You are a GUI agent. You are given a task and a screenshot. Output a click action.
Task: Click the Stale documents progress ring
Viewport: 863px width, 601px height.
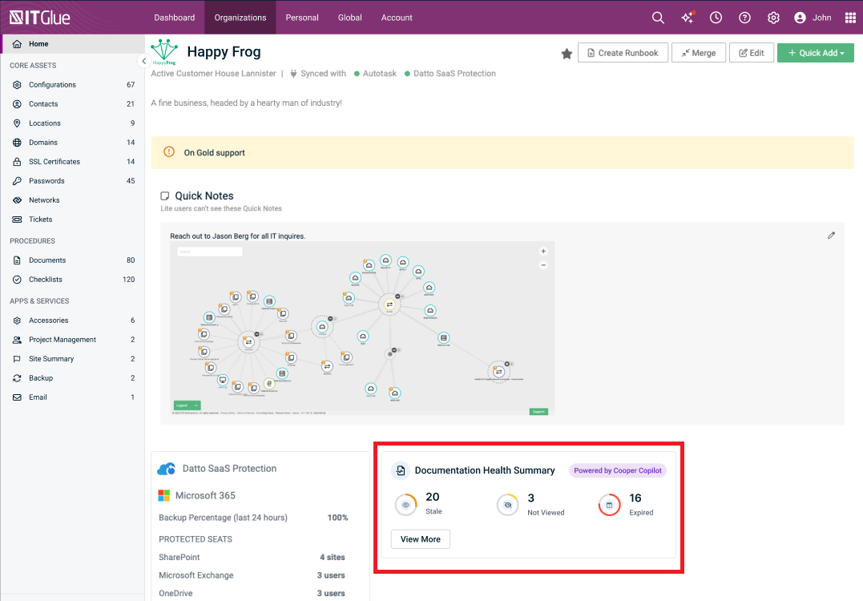click(x=405, y=505)
